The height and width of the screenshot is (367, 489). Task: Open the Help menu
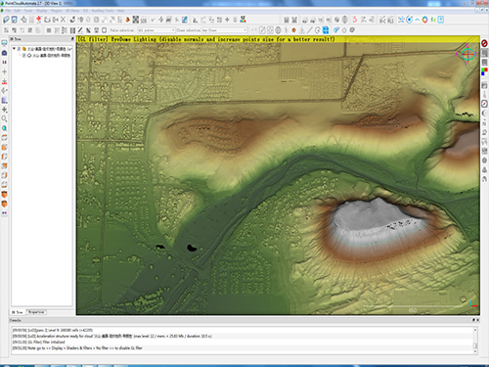pos(120,11)
